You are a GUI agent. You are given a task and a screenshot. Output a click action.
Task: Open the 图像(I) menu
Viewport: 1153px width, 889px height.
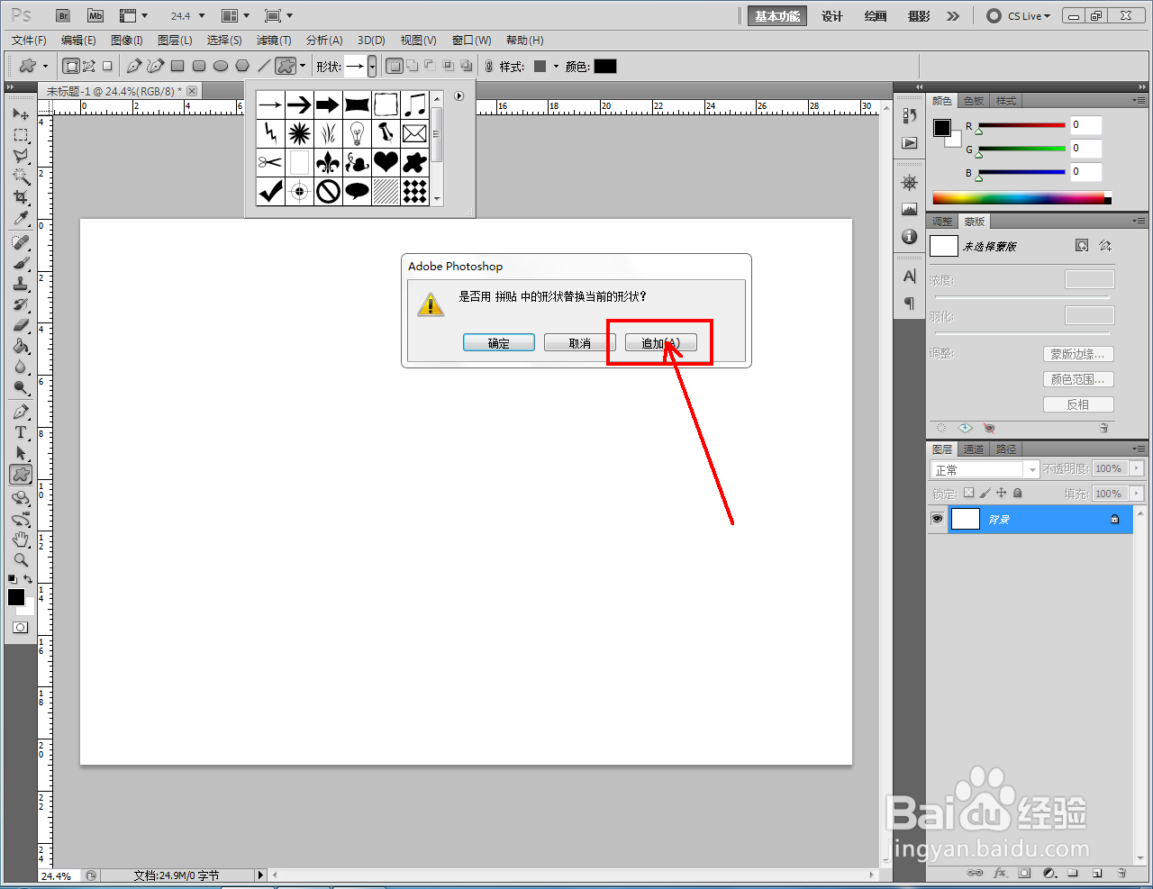[127, 41]
